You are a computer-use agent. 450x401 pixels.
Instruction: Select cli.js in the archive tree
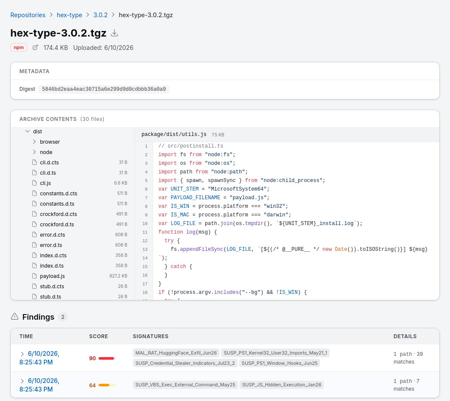[45, 183]
